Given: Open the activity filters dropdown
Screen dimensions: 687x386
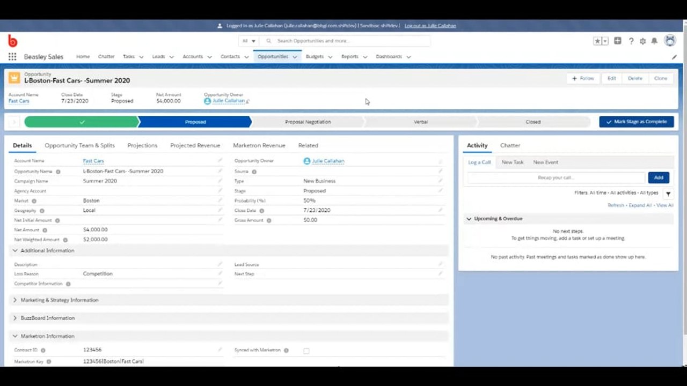Looking at the screenshot, I should 668,194.
